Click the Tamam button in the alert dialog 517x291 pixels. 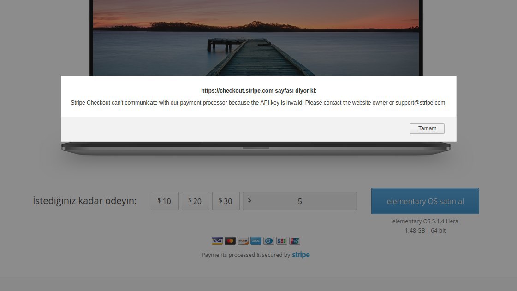click(427, 128)
